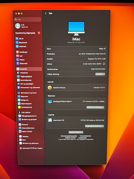Select Game Center icon
Image resolution: width=134 pixels, height=179 pixels.
point(20,131)
